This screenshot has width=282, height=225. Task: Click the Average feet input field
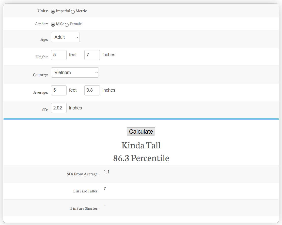coord(59,90)
